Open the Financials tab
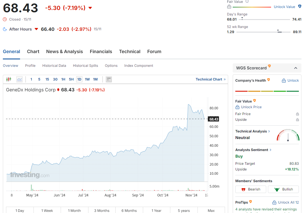Image resolution: width=304 pixels, height=213 pixels. coord(101,52)
